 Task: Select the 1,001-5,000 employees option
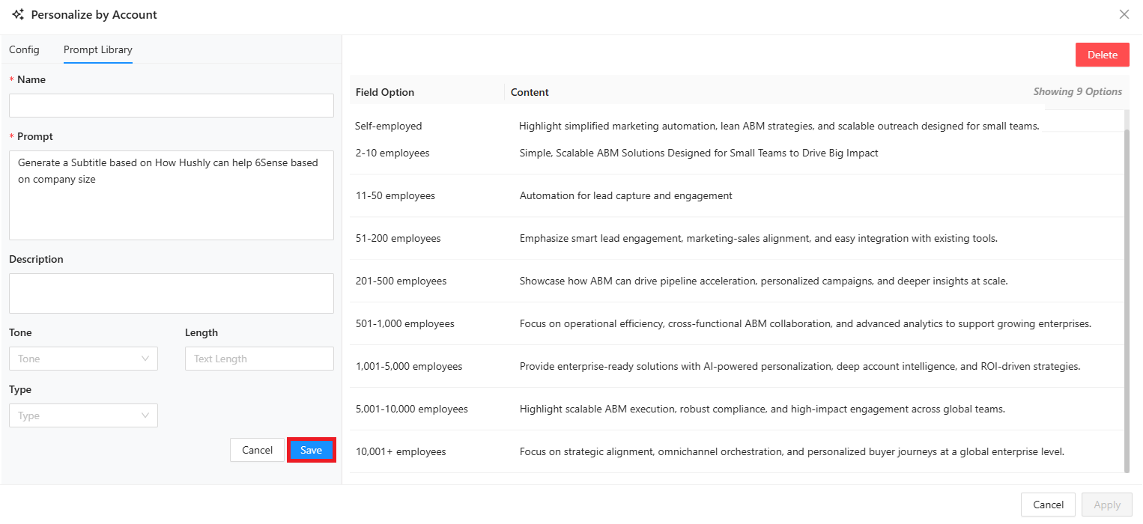tap(409, 366)
